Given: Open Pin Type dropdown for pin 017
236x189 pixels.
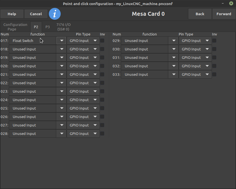Looking at the screenshot, I should click(x=83, y=41).
